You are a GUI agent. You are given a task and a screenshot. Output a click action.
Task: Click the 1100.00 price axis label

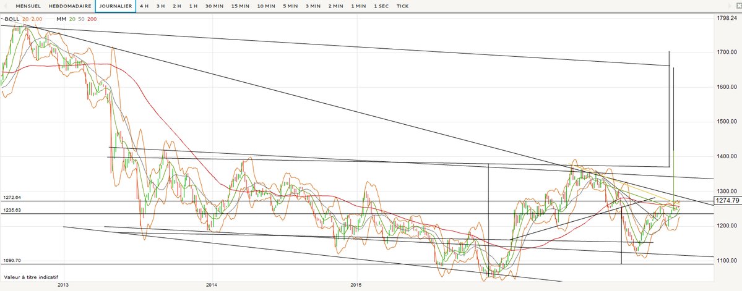[728, 260]
